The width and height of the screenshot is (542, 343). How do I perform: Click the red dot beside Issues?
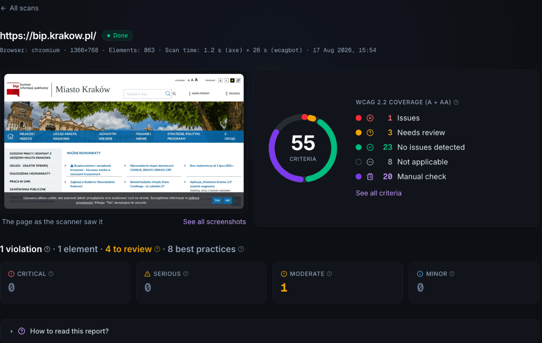[x=359, y=118]
